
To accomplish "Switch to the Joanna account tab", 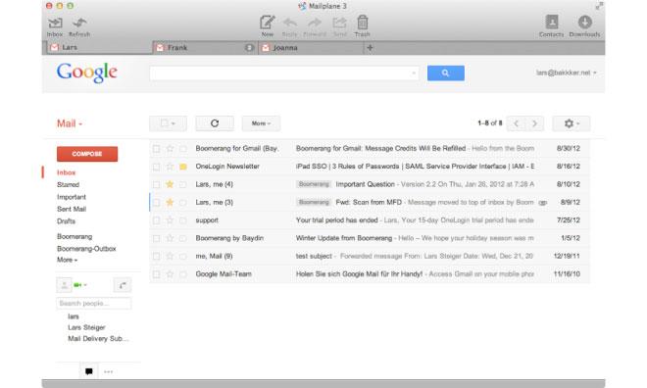I will pyautogui.click(x=311, y=48).
